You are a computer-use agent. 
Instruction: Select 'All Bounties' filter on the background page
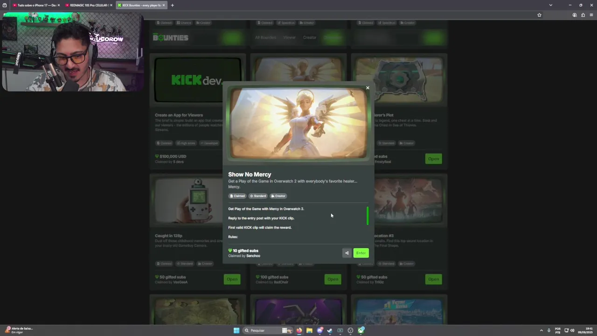tap(265, 37)
